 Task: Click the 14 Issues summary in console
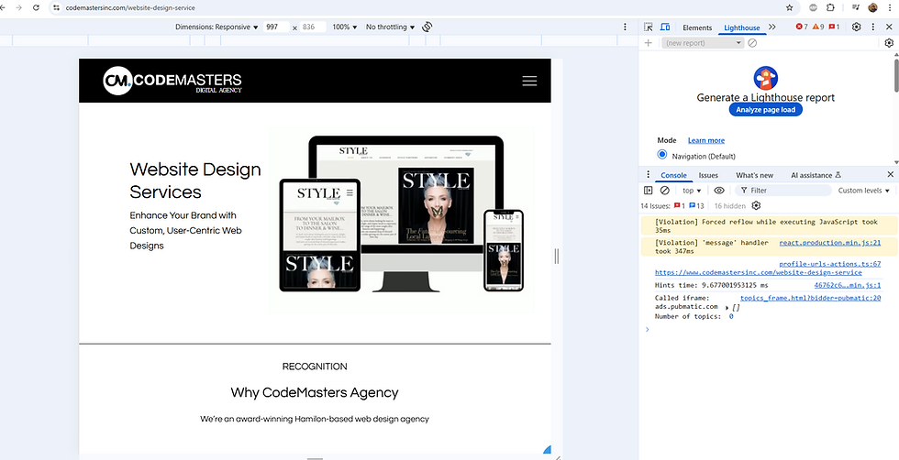click(x=671, y=205)
